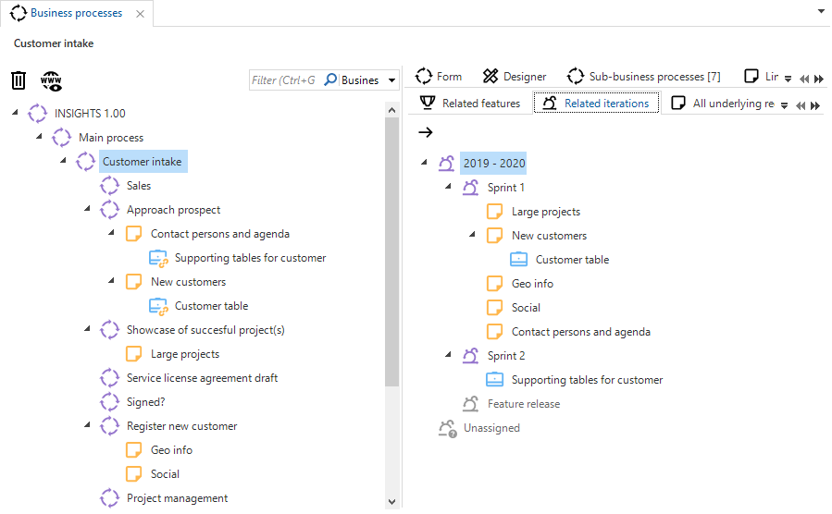This screenshot has height=514, width=832.
Task: Collapse the Approach prospect tree node
Action: (x=88, y=210)
